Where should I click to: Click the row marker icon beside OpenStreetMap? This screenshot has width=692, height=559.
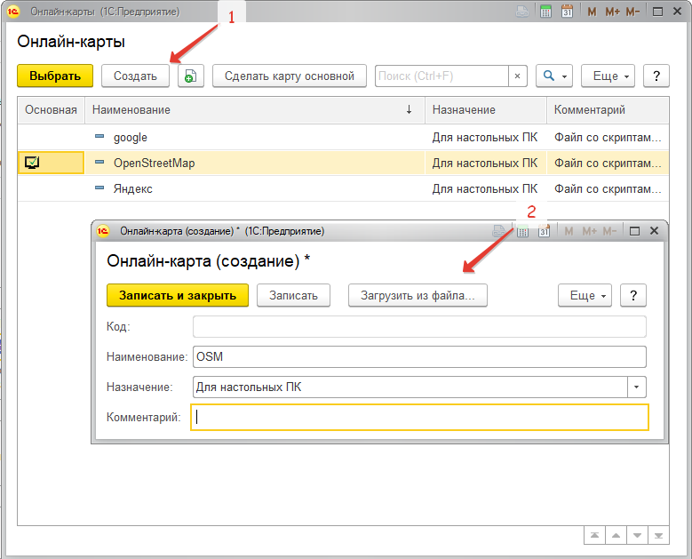99,163
